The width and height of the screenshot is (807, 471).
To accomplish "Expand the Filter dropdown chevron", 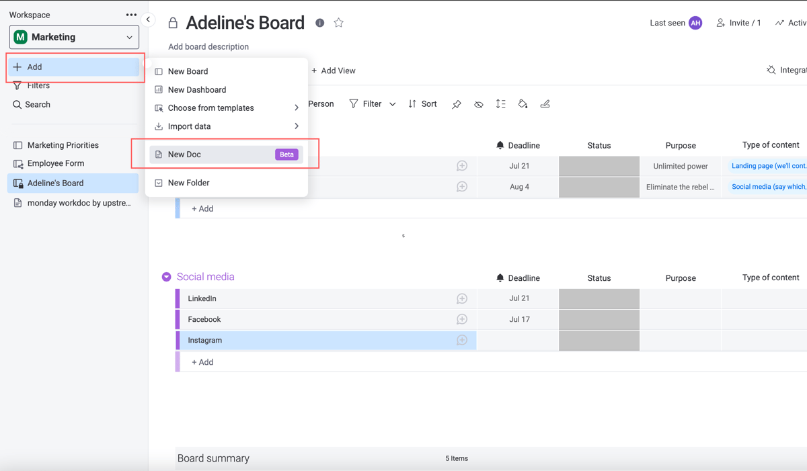I will point(393,103).
